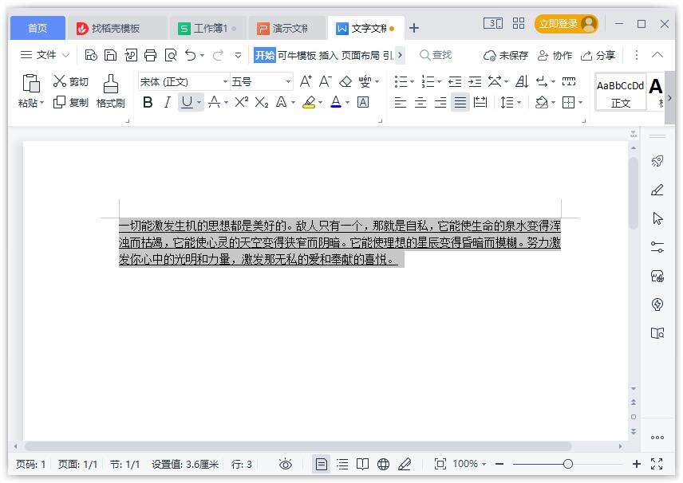Open the 插入 ribbon tab
This screenshot has height=483, width=683.
pyautogui.click(x=328, y=55)
